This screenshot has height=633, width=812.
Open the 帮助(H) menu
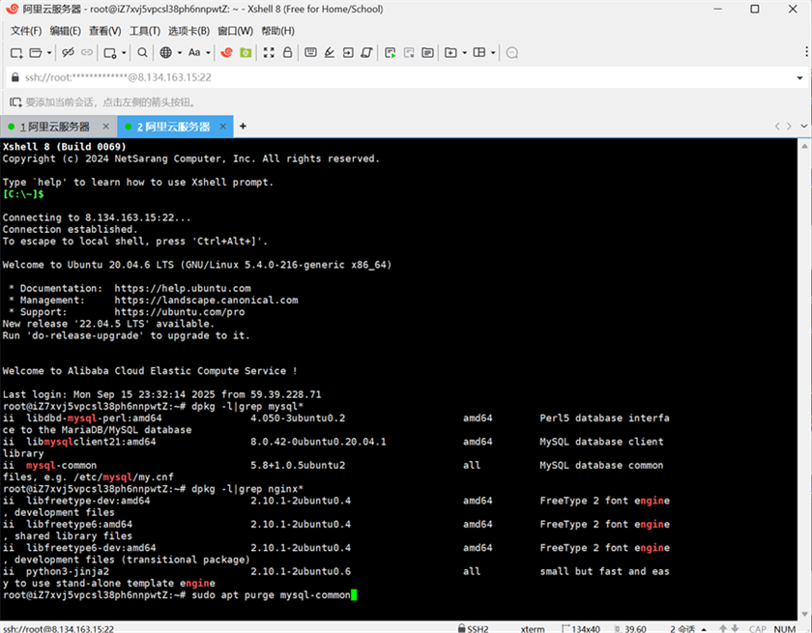tap(277, 31)
